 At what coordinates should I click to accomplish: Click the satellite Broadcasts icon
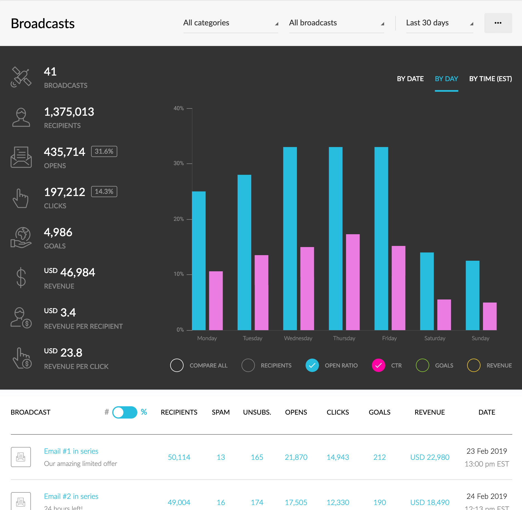pyautogui.click(x=21, y=77)
